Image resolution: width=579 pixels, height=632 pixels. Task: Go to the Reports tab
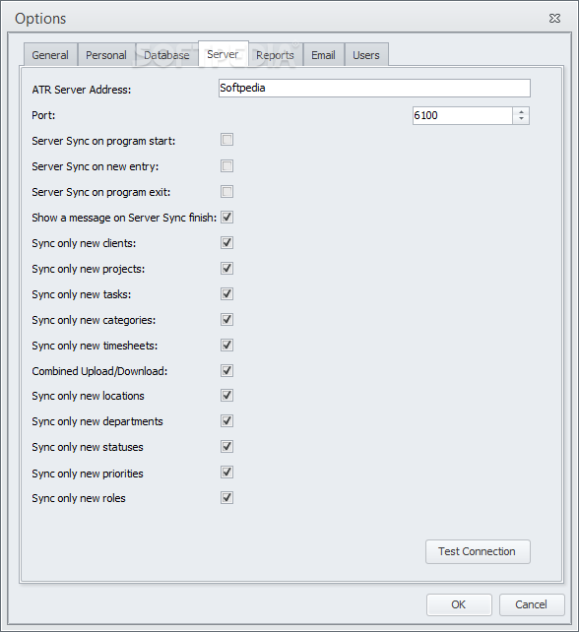click(276, 54)
